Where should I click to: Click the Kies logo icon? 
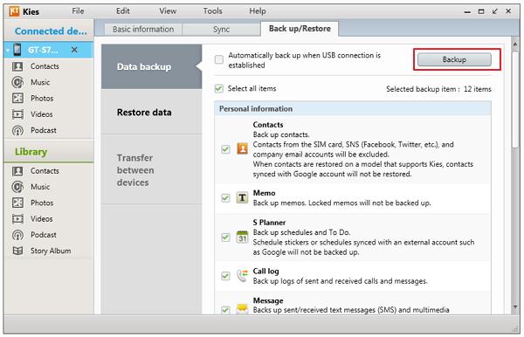point(14,11)
